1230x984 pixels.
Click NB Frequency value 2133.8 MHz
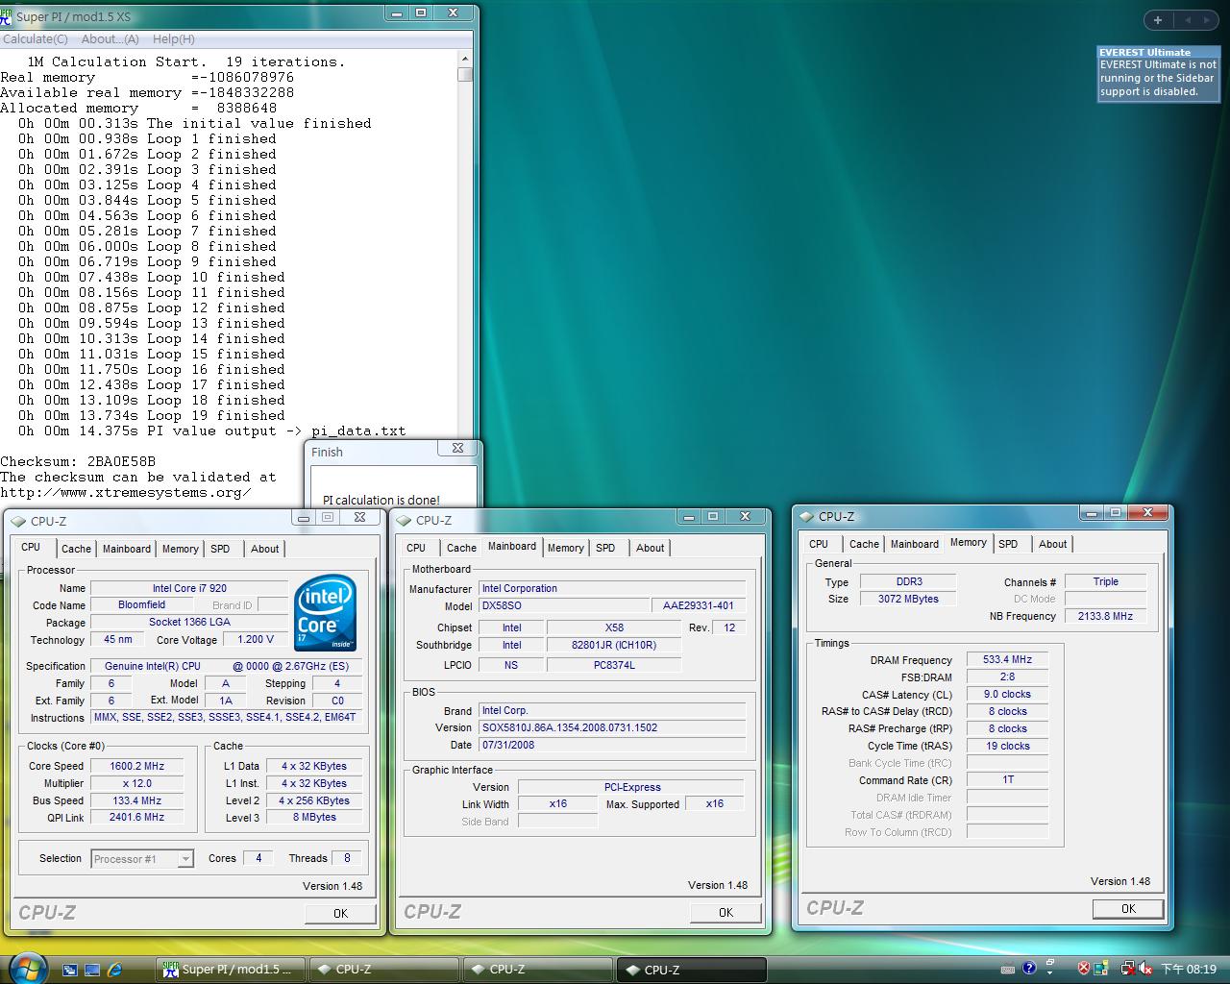1105,616
